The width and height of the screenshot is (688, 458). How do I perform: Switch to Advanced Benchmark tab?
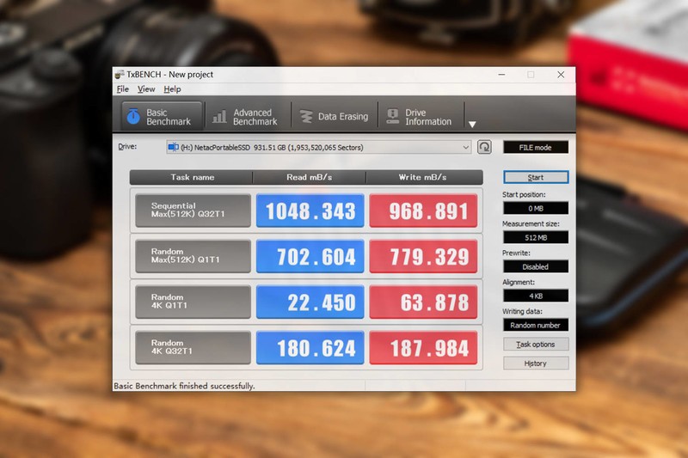[x=248, y=117]
